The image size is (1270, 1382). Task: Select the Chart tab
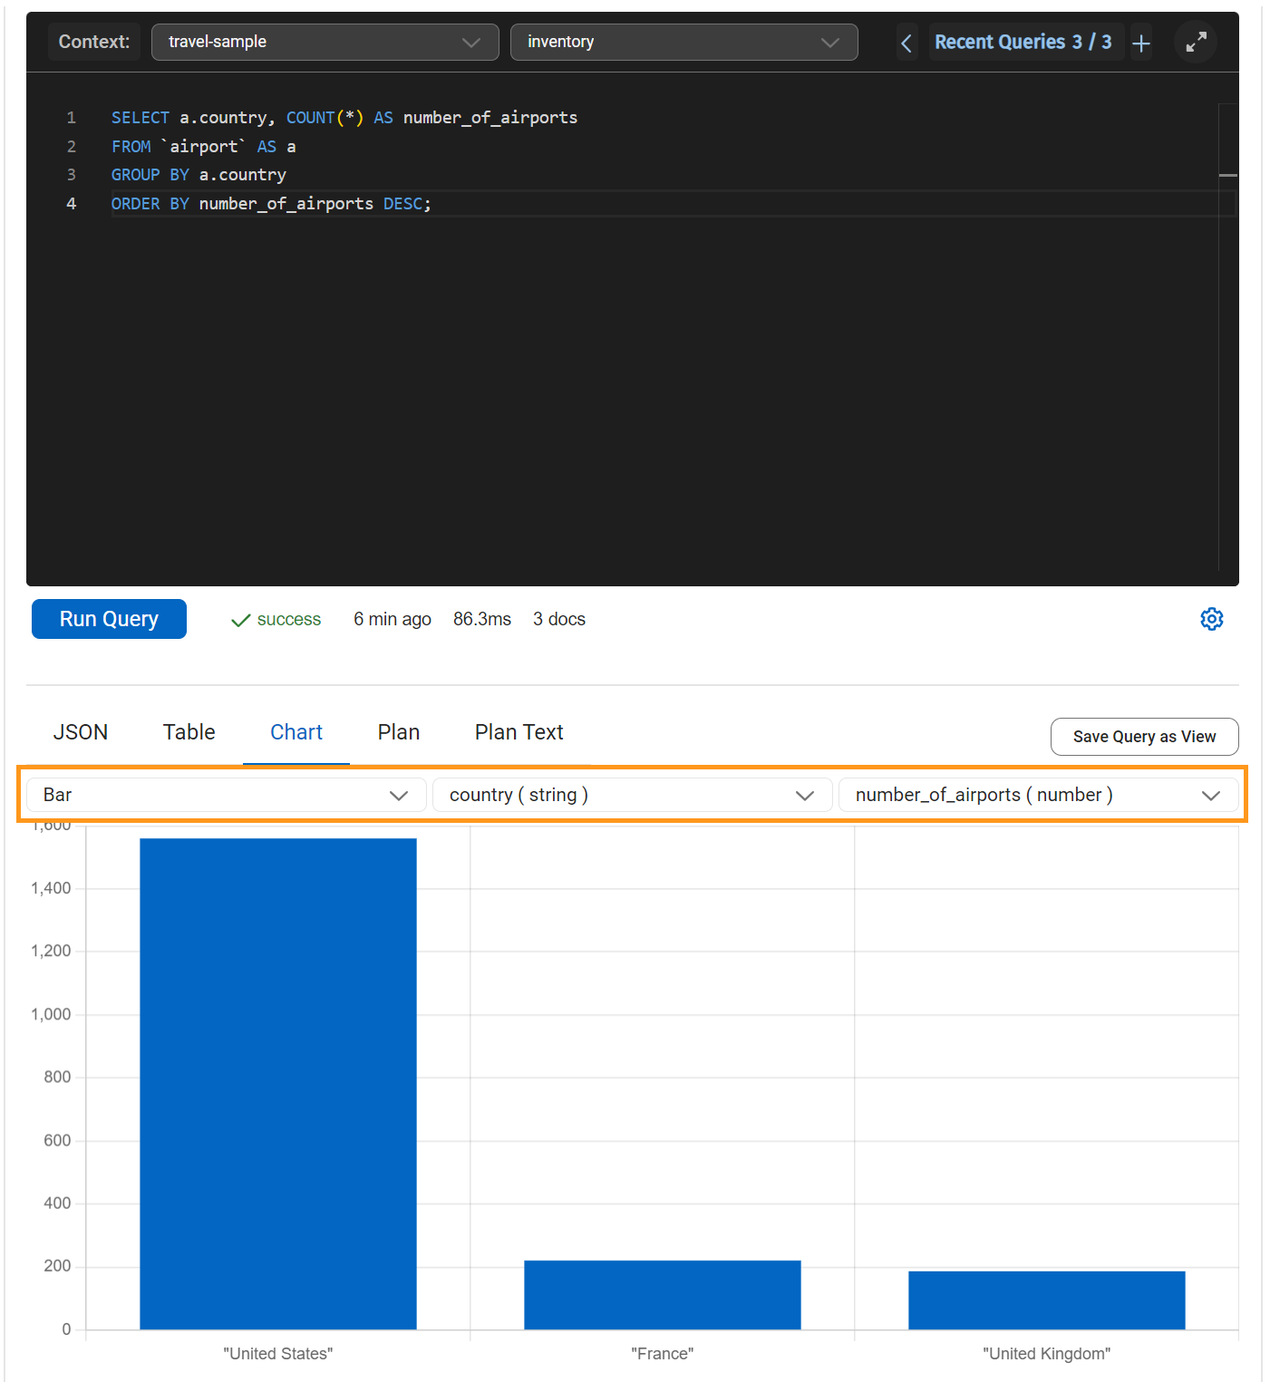(x=296, y=732)
